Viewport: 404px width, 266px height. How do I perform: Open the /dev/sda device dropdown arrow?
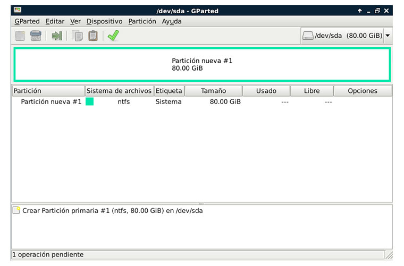click(388, 36)
